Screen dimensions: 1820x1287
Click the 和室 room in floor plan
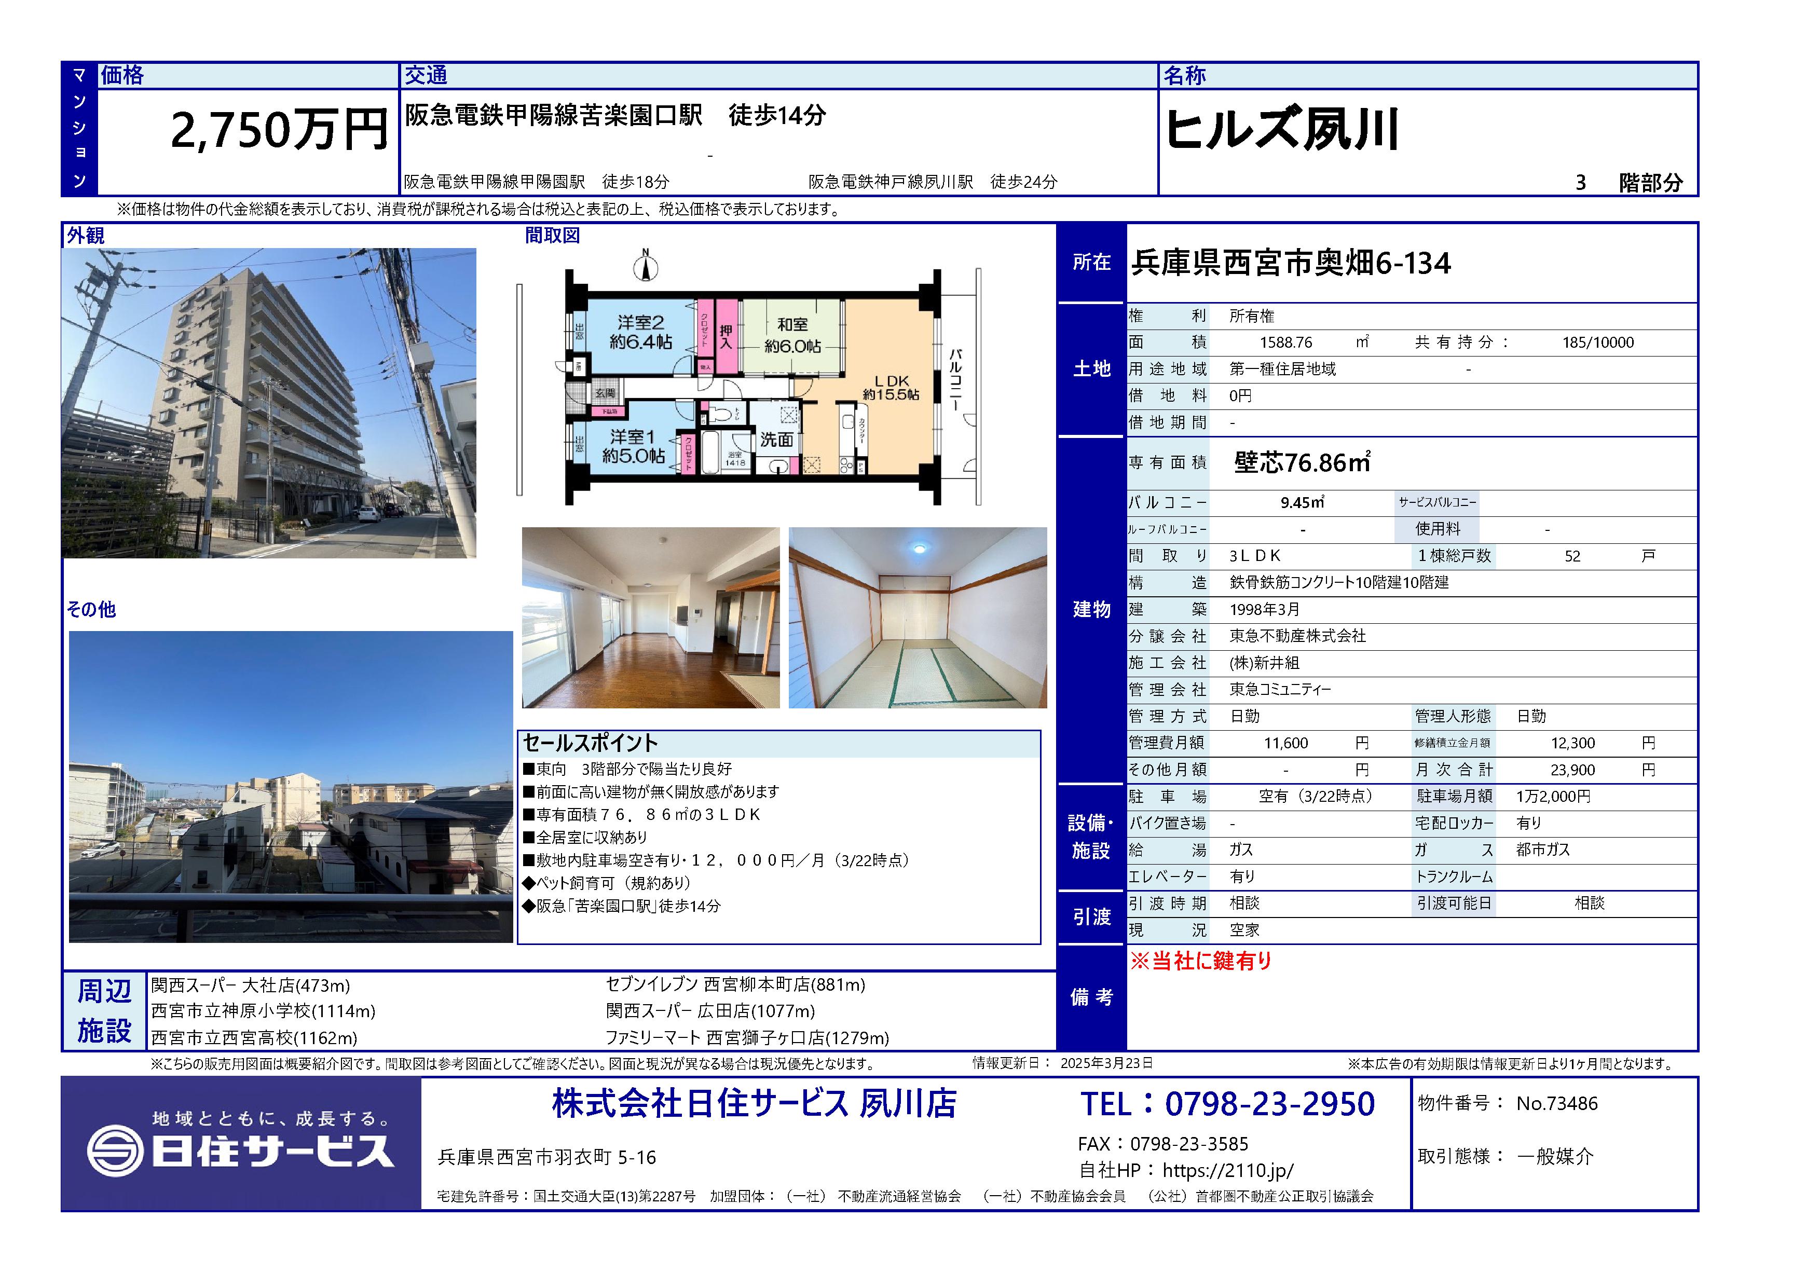coord(792,334)
